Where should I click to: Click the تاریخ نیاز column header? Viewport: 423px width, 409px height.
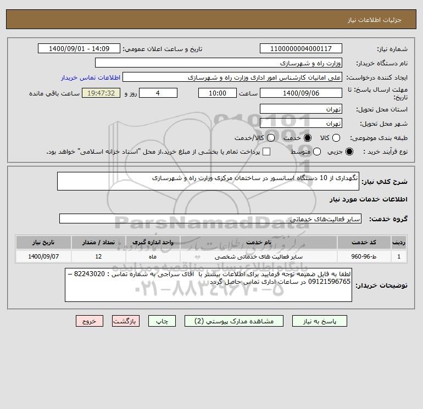point(43,242)
